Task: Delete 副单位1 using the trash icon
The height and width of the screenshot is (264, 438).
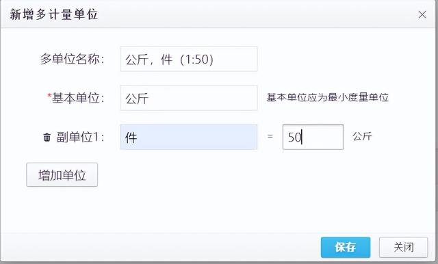Action: point(47,137)
